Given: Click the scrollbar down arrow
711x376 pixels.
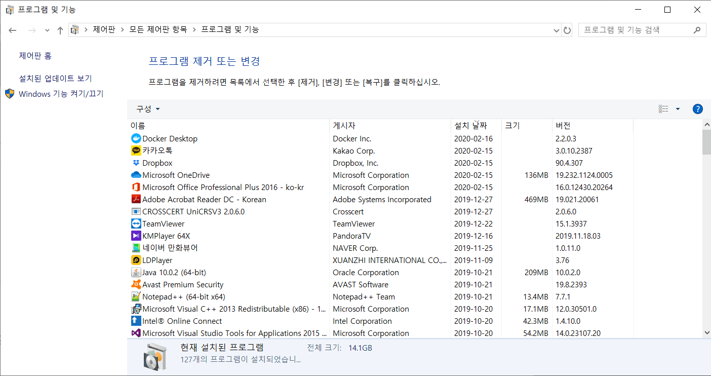Looking at the screenshot, I should pyautogui.click(x=706, y=332).
